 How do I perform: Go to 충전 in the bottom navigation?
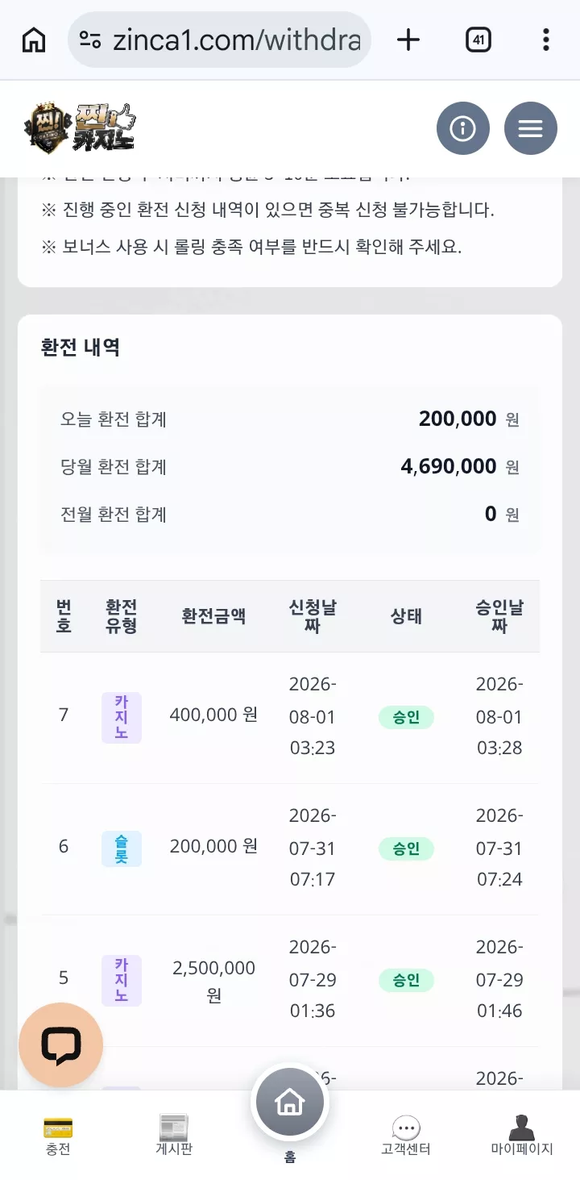click(x=58, y=1136)
